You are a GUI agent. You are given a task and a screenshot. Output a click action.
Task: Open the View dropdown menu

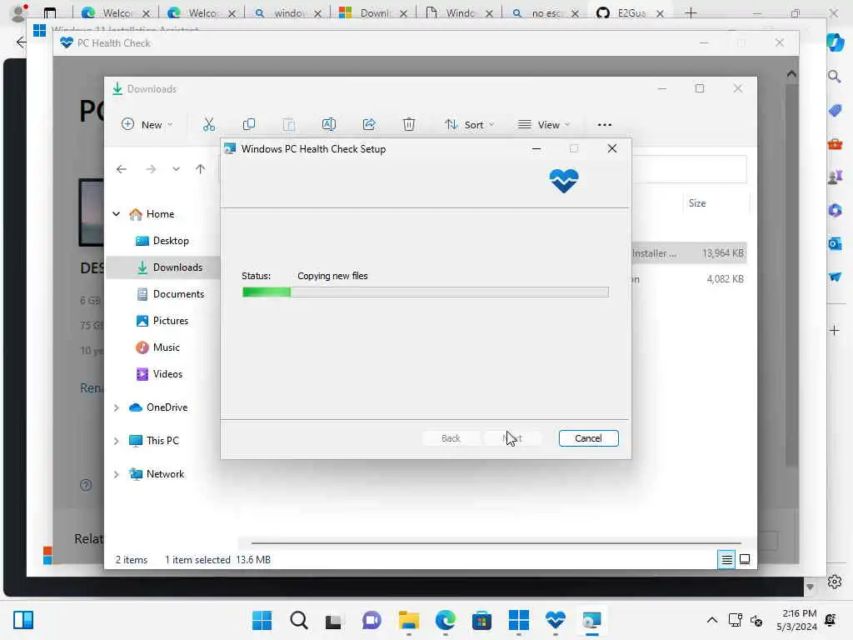[543, 125]
